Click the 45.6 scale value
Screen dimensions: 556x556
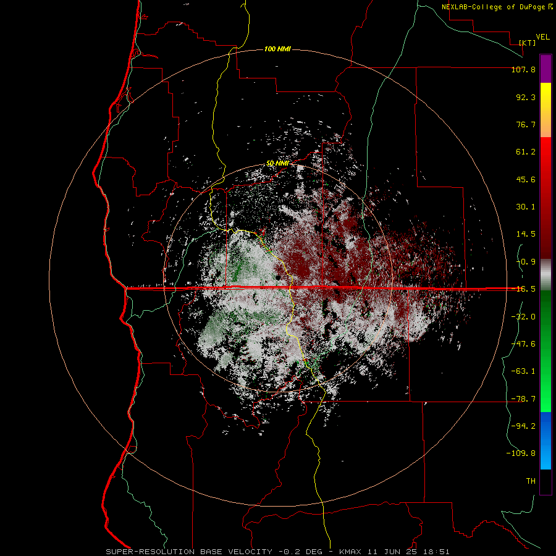(526, 179)
